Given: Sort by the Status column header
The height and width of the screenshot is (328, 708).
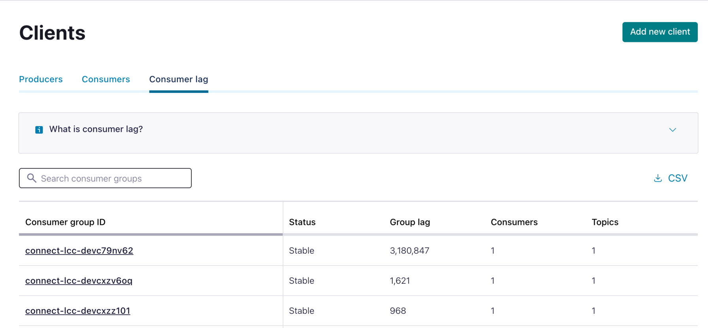Looking at the screenshot, I should (302, 222).
